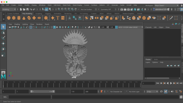Open the 24 fps frame rate dropdown
The width and height of the screenshot is (183, 103).
pos(152,92)
